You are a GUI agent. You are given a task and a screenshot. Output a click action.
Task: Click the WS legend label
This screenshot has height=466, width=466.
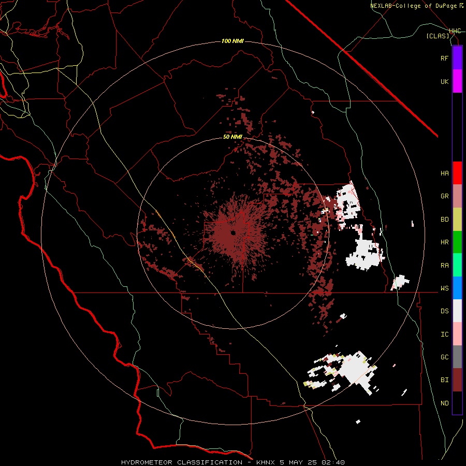pos(444,288)
